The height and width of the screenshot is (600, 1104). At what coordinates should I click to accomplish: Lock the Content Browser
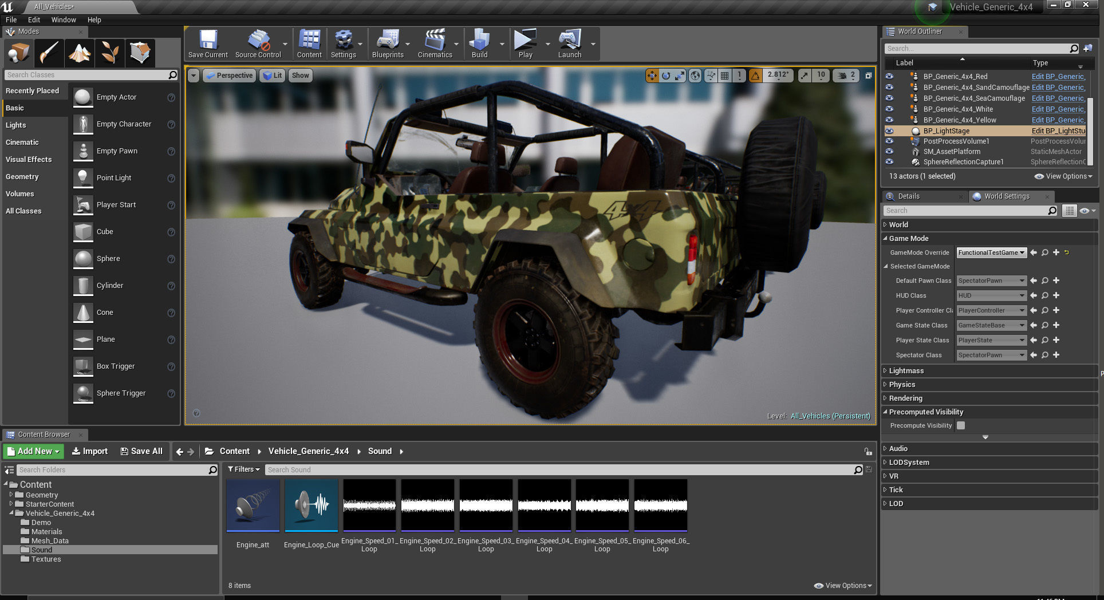pos(868,452)
